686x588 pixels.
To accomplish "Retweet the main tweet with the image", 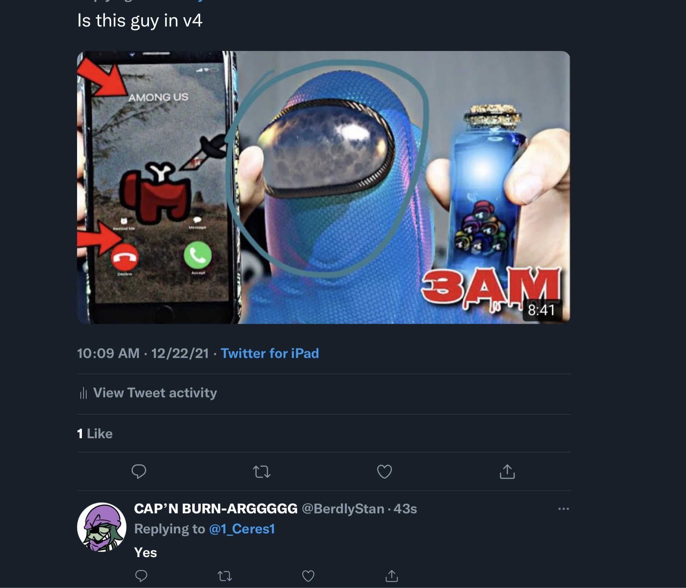I will pyautogui.click(x=262, y=471).
